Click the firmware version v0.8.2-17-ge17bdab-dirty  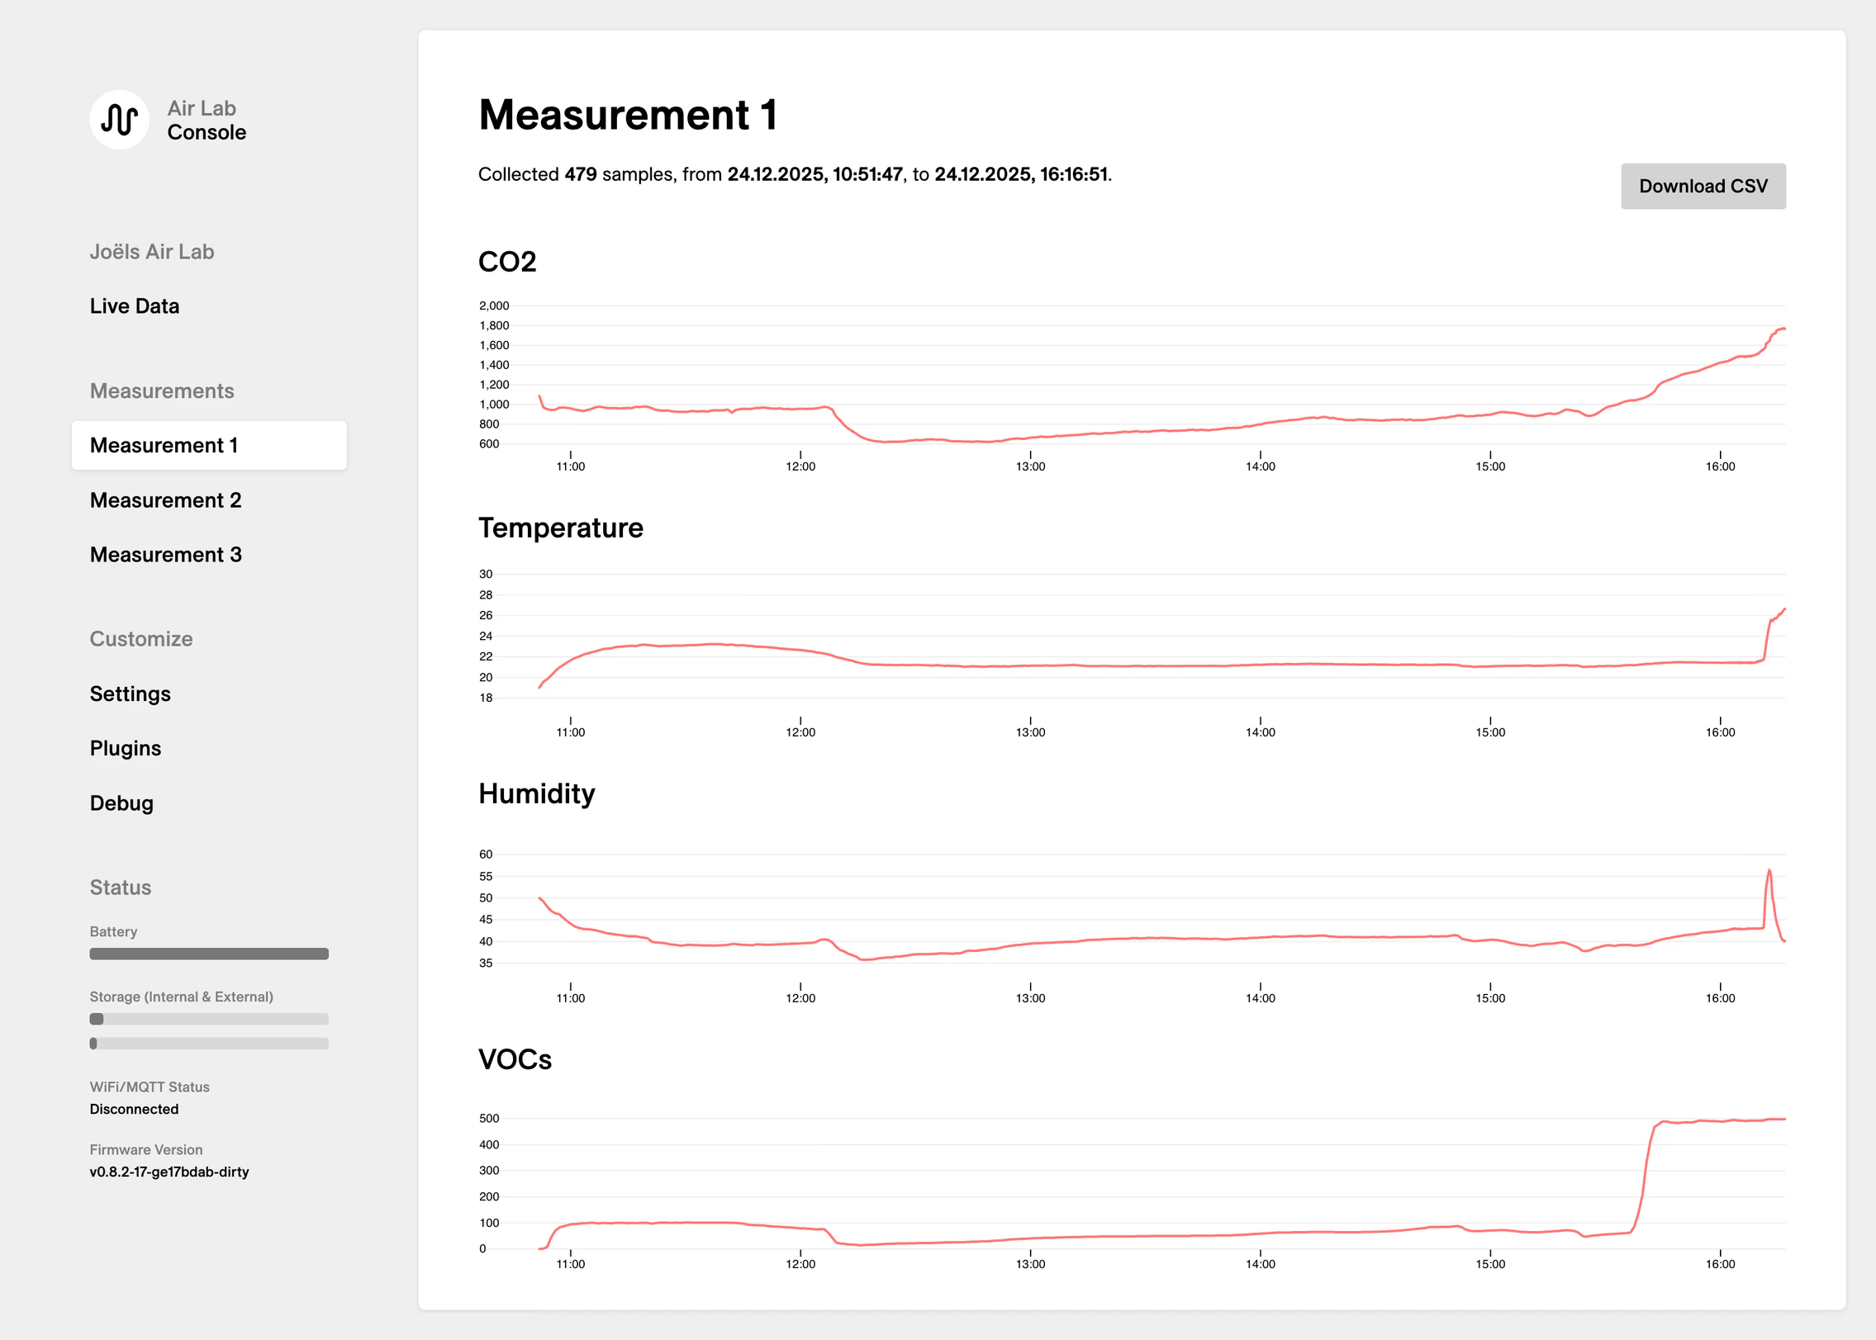click(169, 1172)
